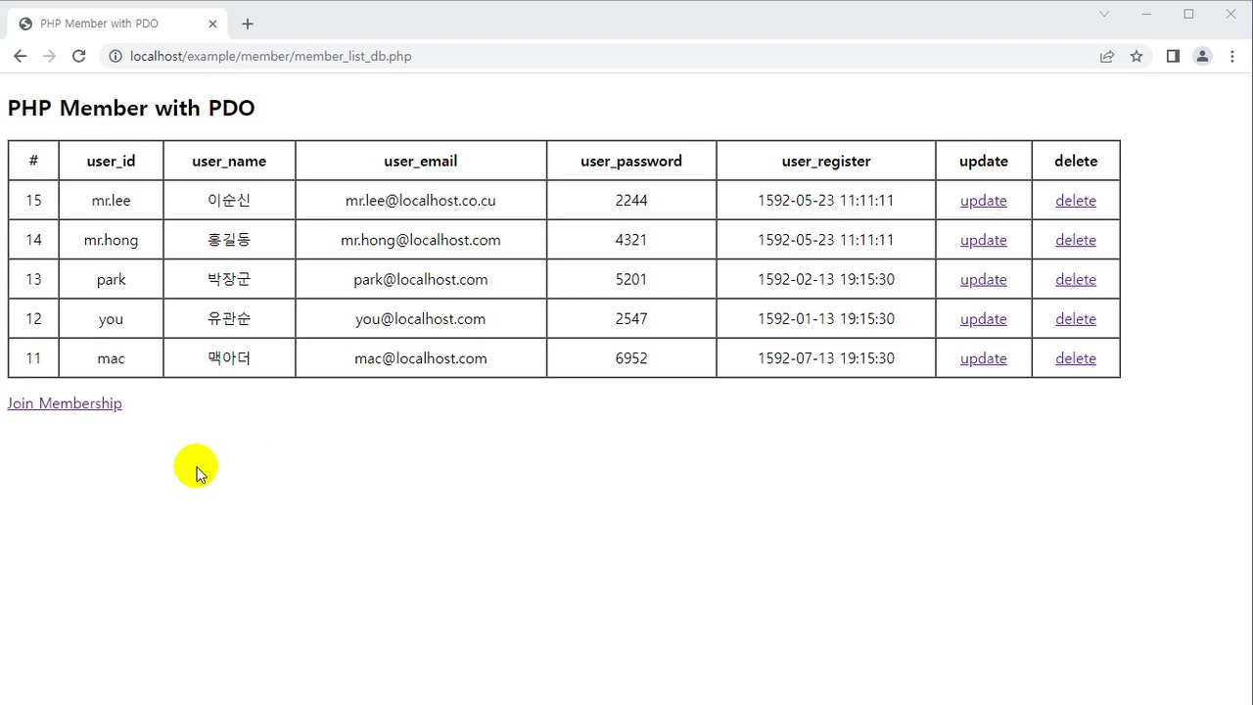
Task: Update the mr.lee member record
Action: click(983, 201)
